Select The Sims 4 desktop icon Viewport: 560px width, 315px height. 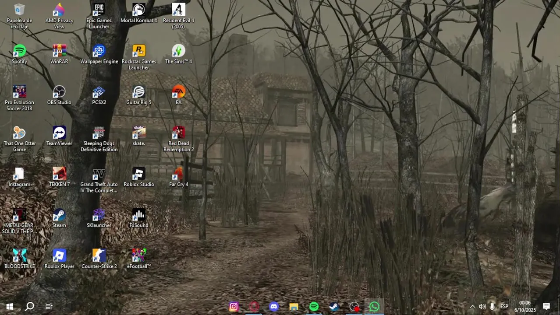coord(178,54)
